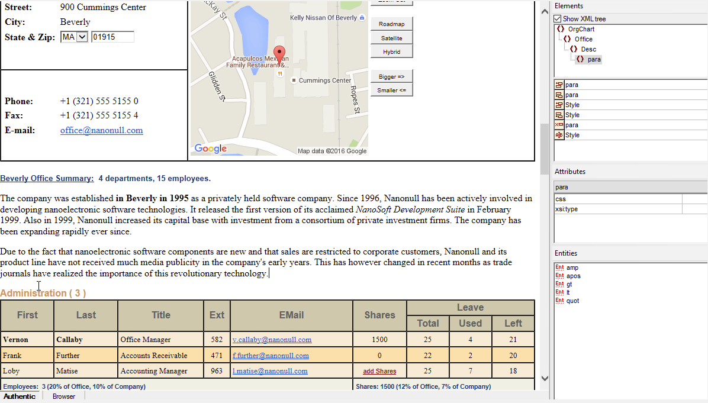Open the l.matise@nanonull.com email link

click(270, 371)
